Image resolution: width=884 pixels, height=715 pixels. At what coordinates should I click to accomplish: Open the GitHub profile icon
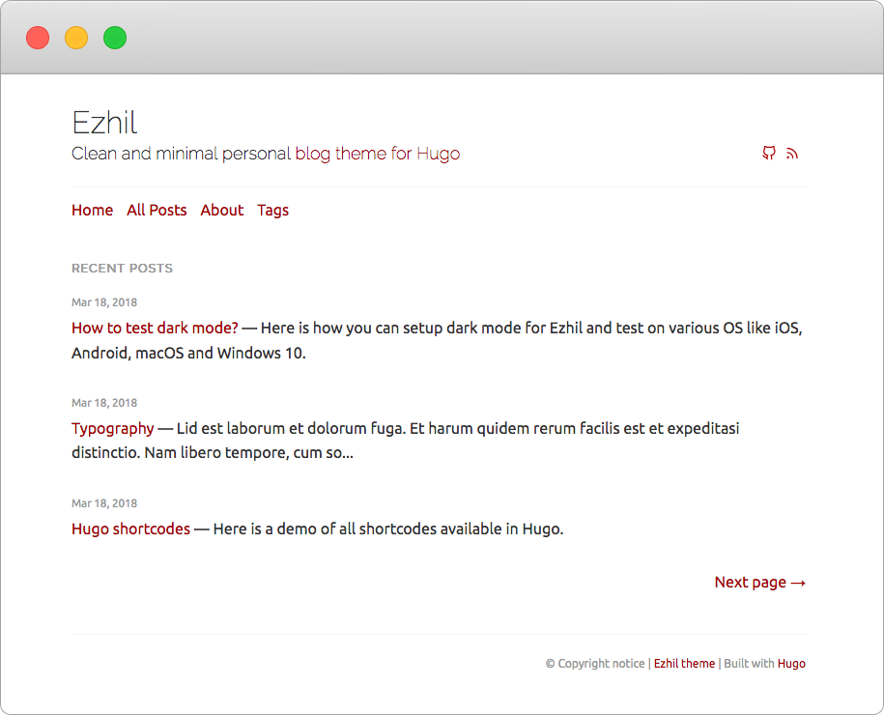tap(769, 154)
